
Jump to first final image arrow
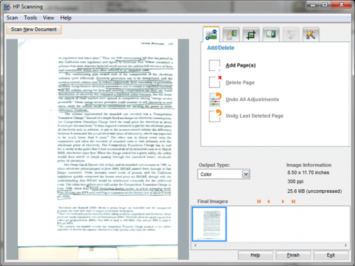259,202
